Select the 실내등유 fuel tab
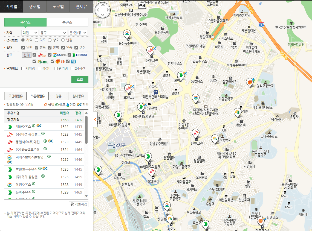The width and height of the screenshot is (312, 231). (78, 96)
